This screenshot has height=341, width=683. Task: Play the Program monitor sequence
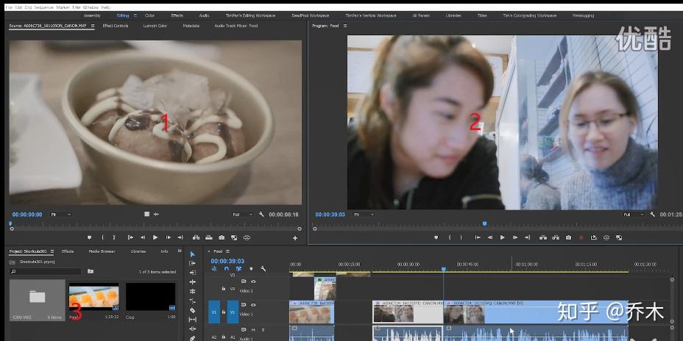[x=502, y=237]
